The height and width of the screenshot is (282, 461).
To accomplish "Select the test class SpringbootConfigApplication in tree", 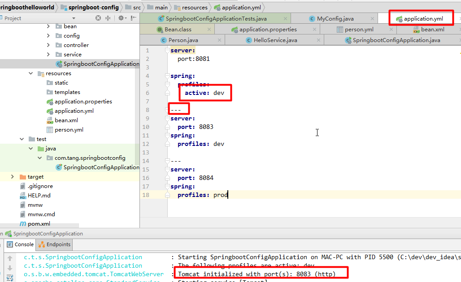I will pyautogui.click(x=97, y=167).
